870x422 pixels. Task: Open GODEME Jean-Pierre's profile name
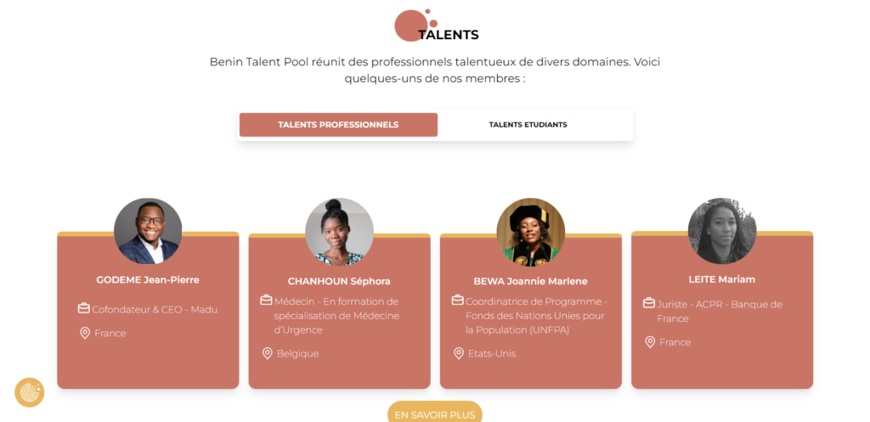pos(148,279)
